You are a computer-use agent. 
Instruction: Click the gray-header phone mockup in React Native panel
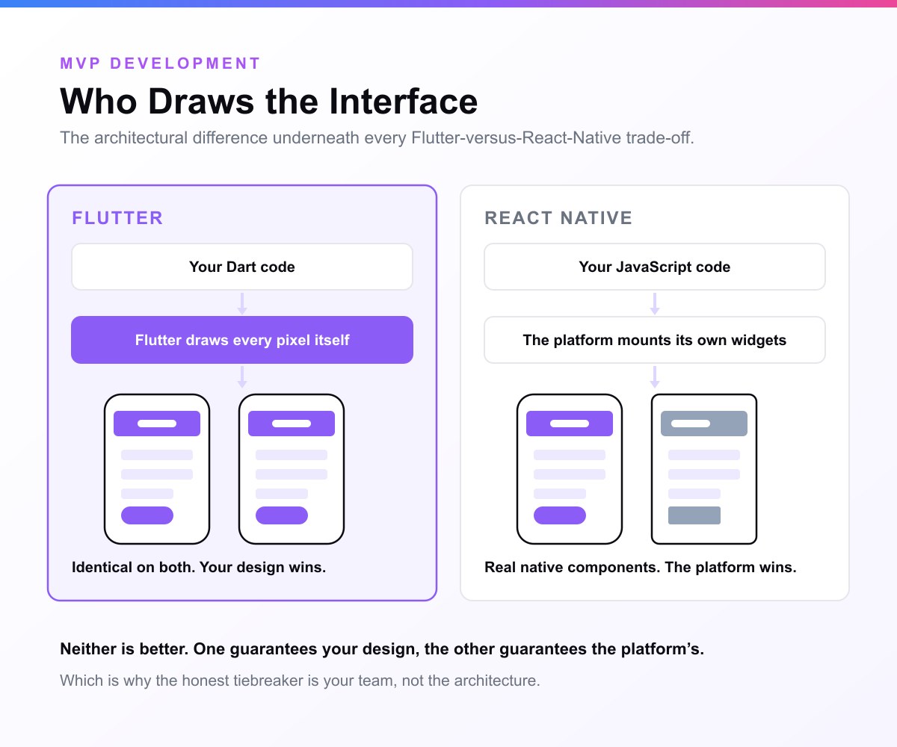[704, 469]
